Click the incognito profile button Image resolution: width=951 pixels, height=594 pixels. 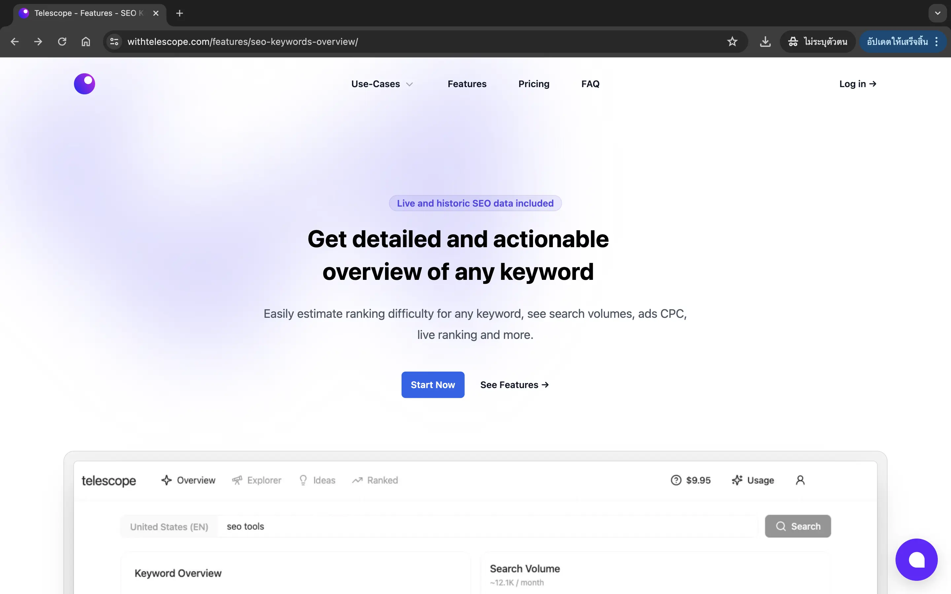817,42
